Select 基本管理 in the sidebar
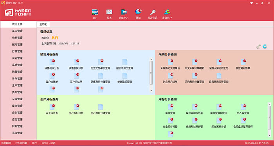 click(18, 31)
